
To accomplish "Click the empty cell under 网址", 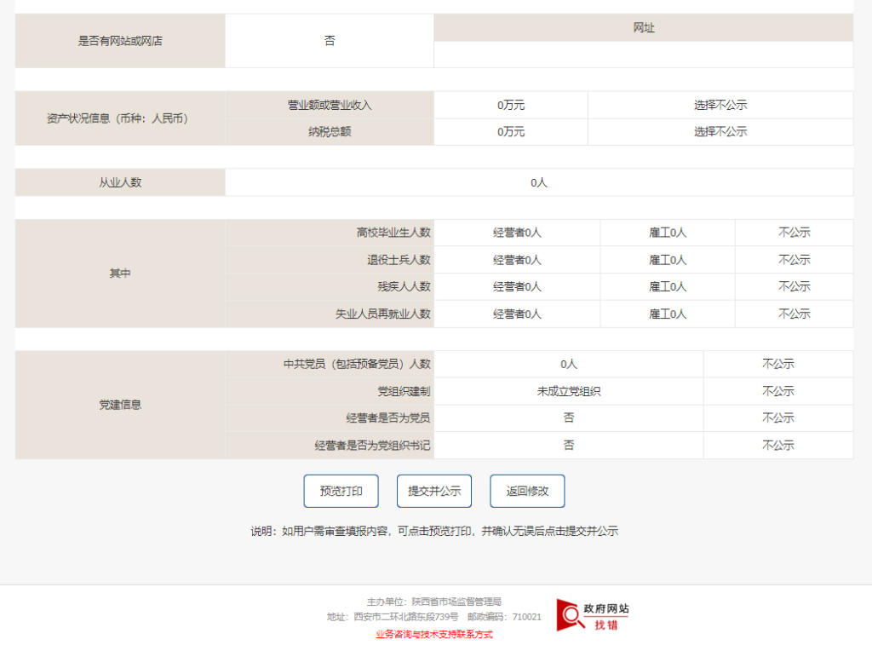I will [643, 55].
